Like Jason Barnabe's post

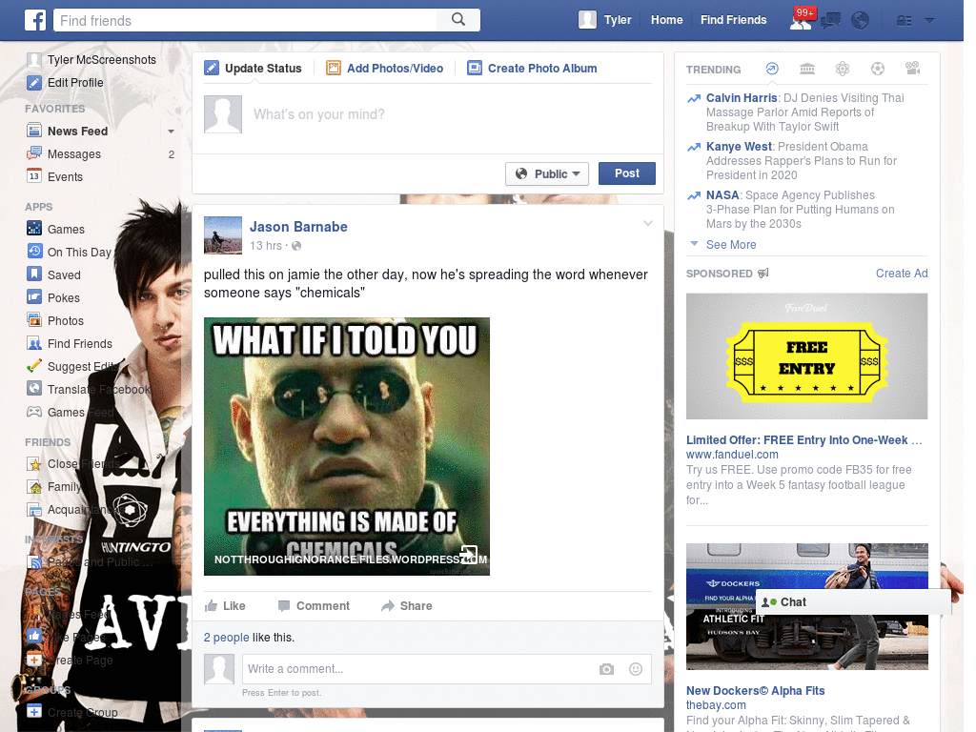click(225, 605)
